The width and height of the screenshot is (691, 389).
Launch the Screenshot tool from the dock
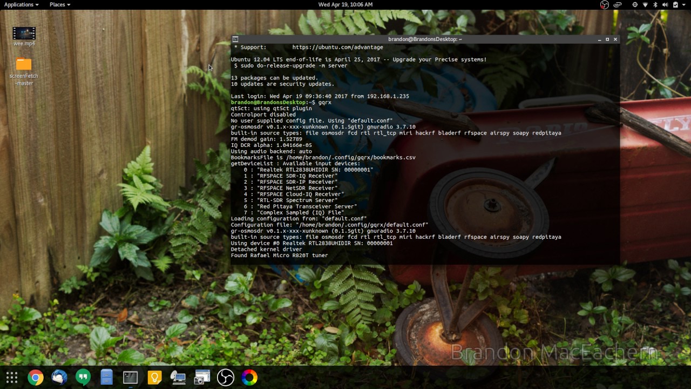202,378
